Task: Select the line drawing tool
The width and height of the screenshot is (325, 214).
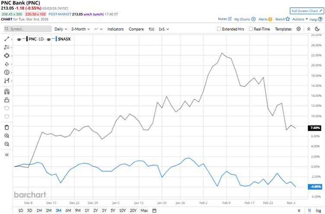Action: tap(6, 39)
